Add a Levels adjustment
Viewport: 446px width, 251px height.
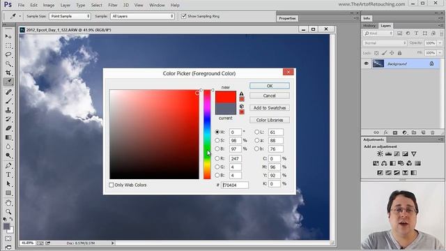tap(388, 153)
